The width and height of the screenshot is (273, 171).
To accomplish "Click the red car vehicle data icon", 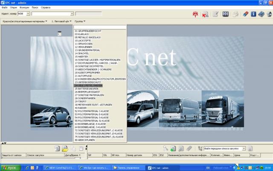I will tap(195, 14).
